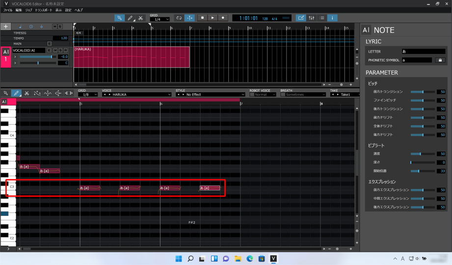
Task: Select the stretch note tool in piano roll
Action: pos(69,93)
